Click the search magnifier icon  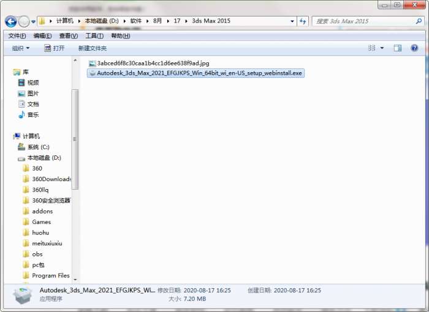point(419,21)
